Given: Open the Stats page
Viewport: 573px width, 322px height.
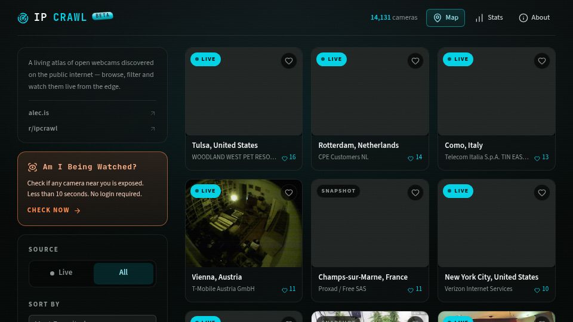Looking at the screenshot, I should point(489,18).
